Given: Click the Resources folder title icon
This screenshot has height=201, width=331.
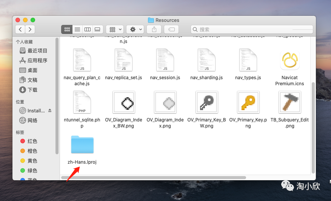Looking at the screenshot, I should point(151,20).
